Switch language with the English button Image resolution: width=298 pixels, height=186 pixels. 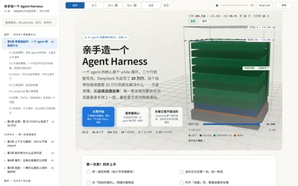tap(264, 5)
